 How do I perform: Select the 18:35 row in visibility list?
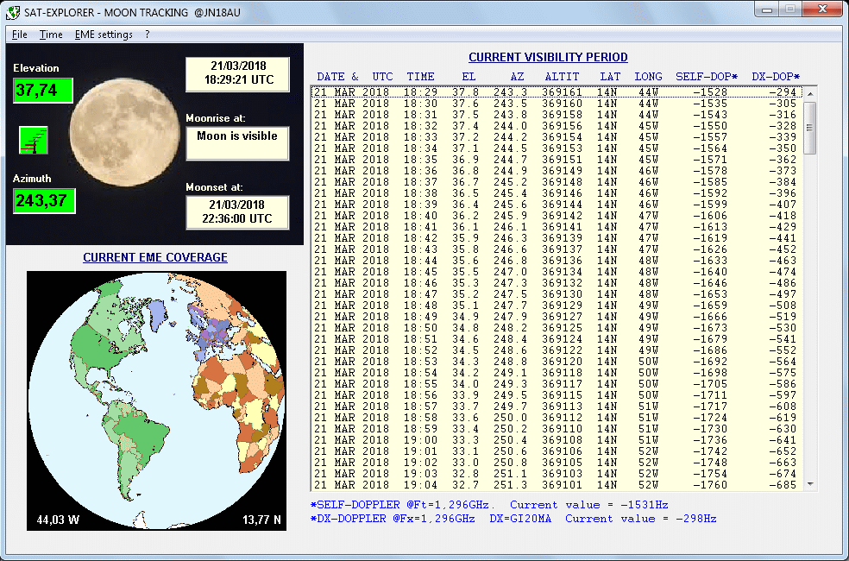click(x=557, y=160)
